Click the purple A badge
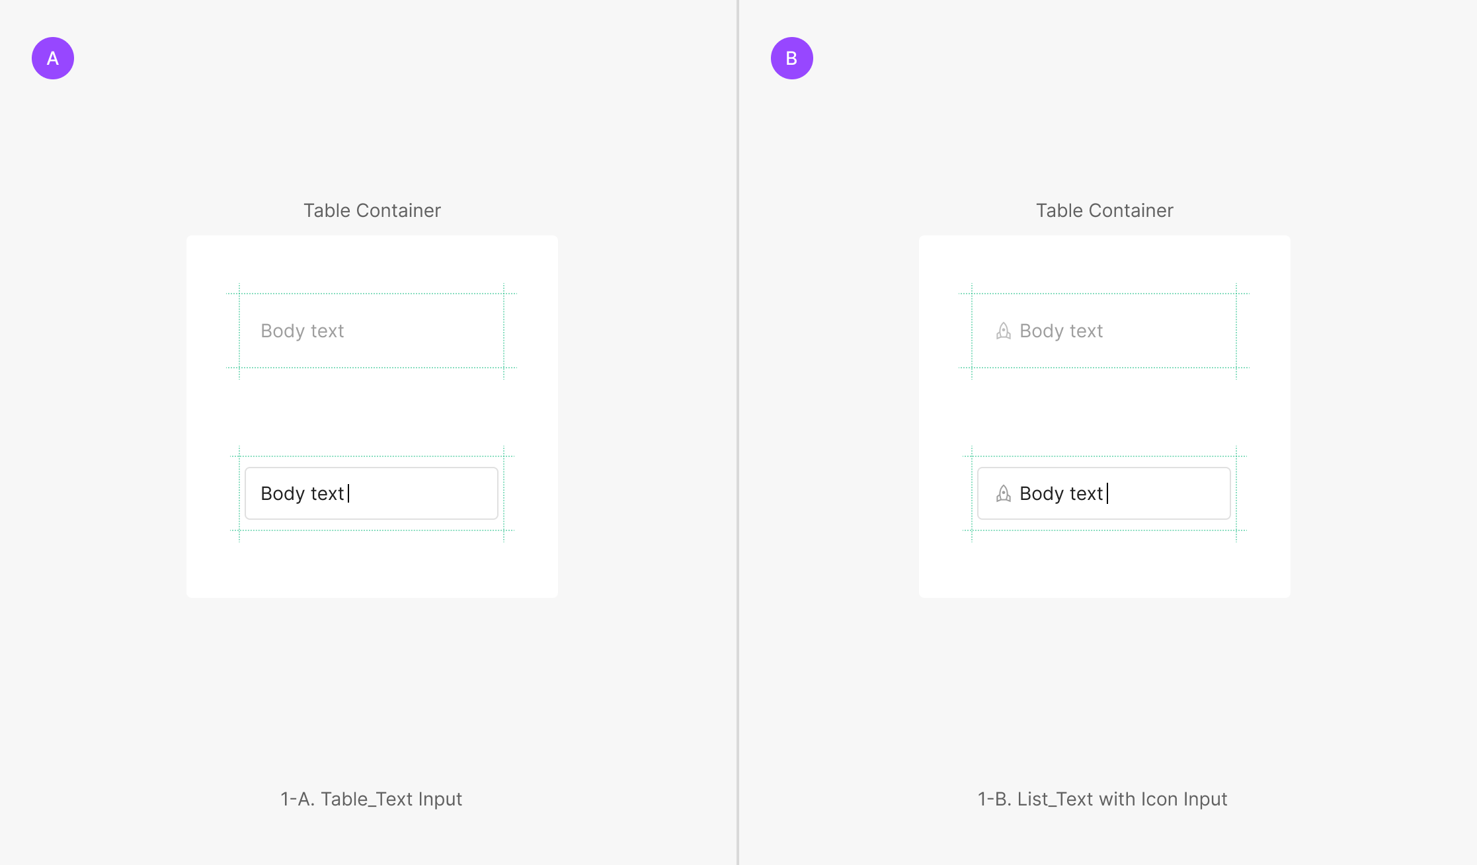 click(53, 58)
